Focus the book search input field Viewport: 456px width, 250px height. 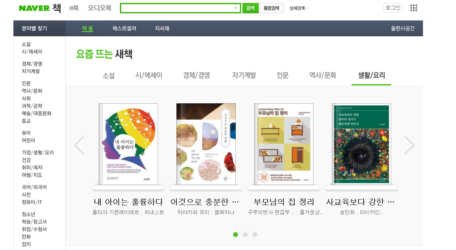177,8
